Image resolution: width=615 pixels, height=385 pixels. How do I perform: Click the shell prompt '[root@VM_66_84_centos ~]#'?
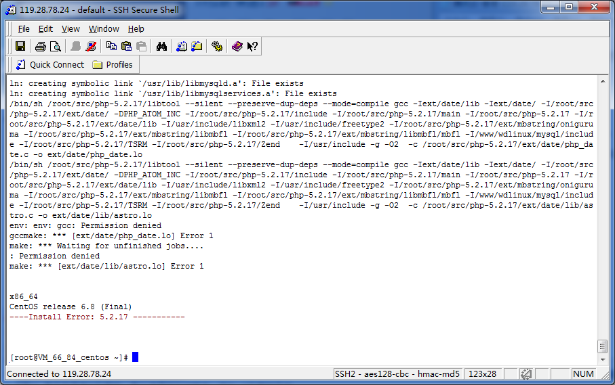[69, 358]
